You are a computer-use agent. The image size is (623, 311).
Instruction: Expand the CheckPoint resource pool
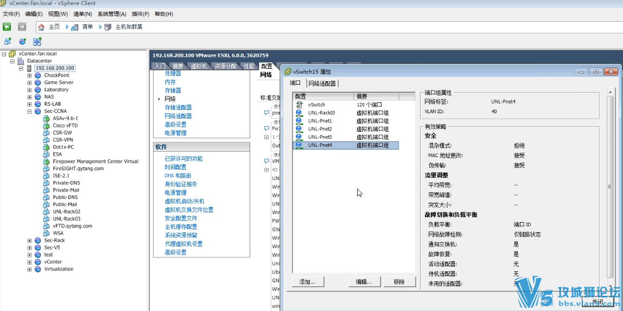pos(30,75)
